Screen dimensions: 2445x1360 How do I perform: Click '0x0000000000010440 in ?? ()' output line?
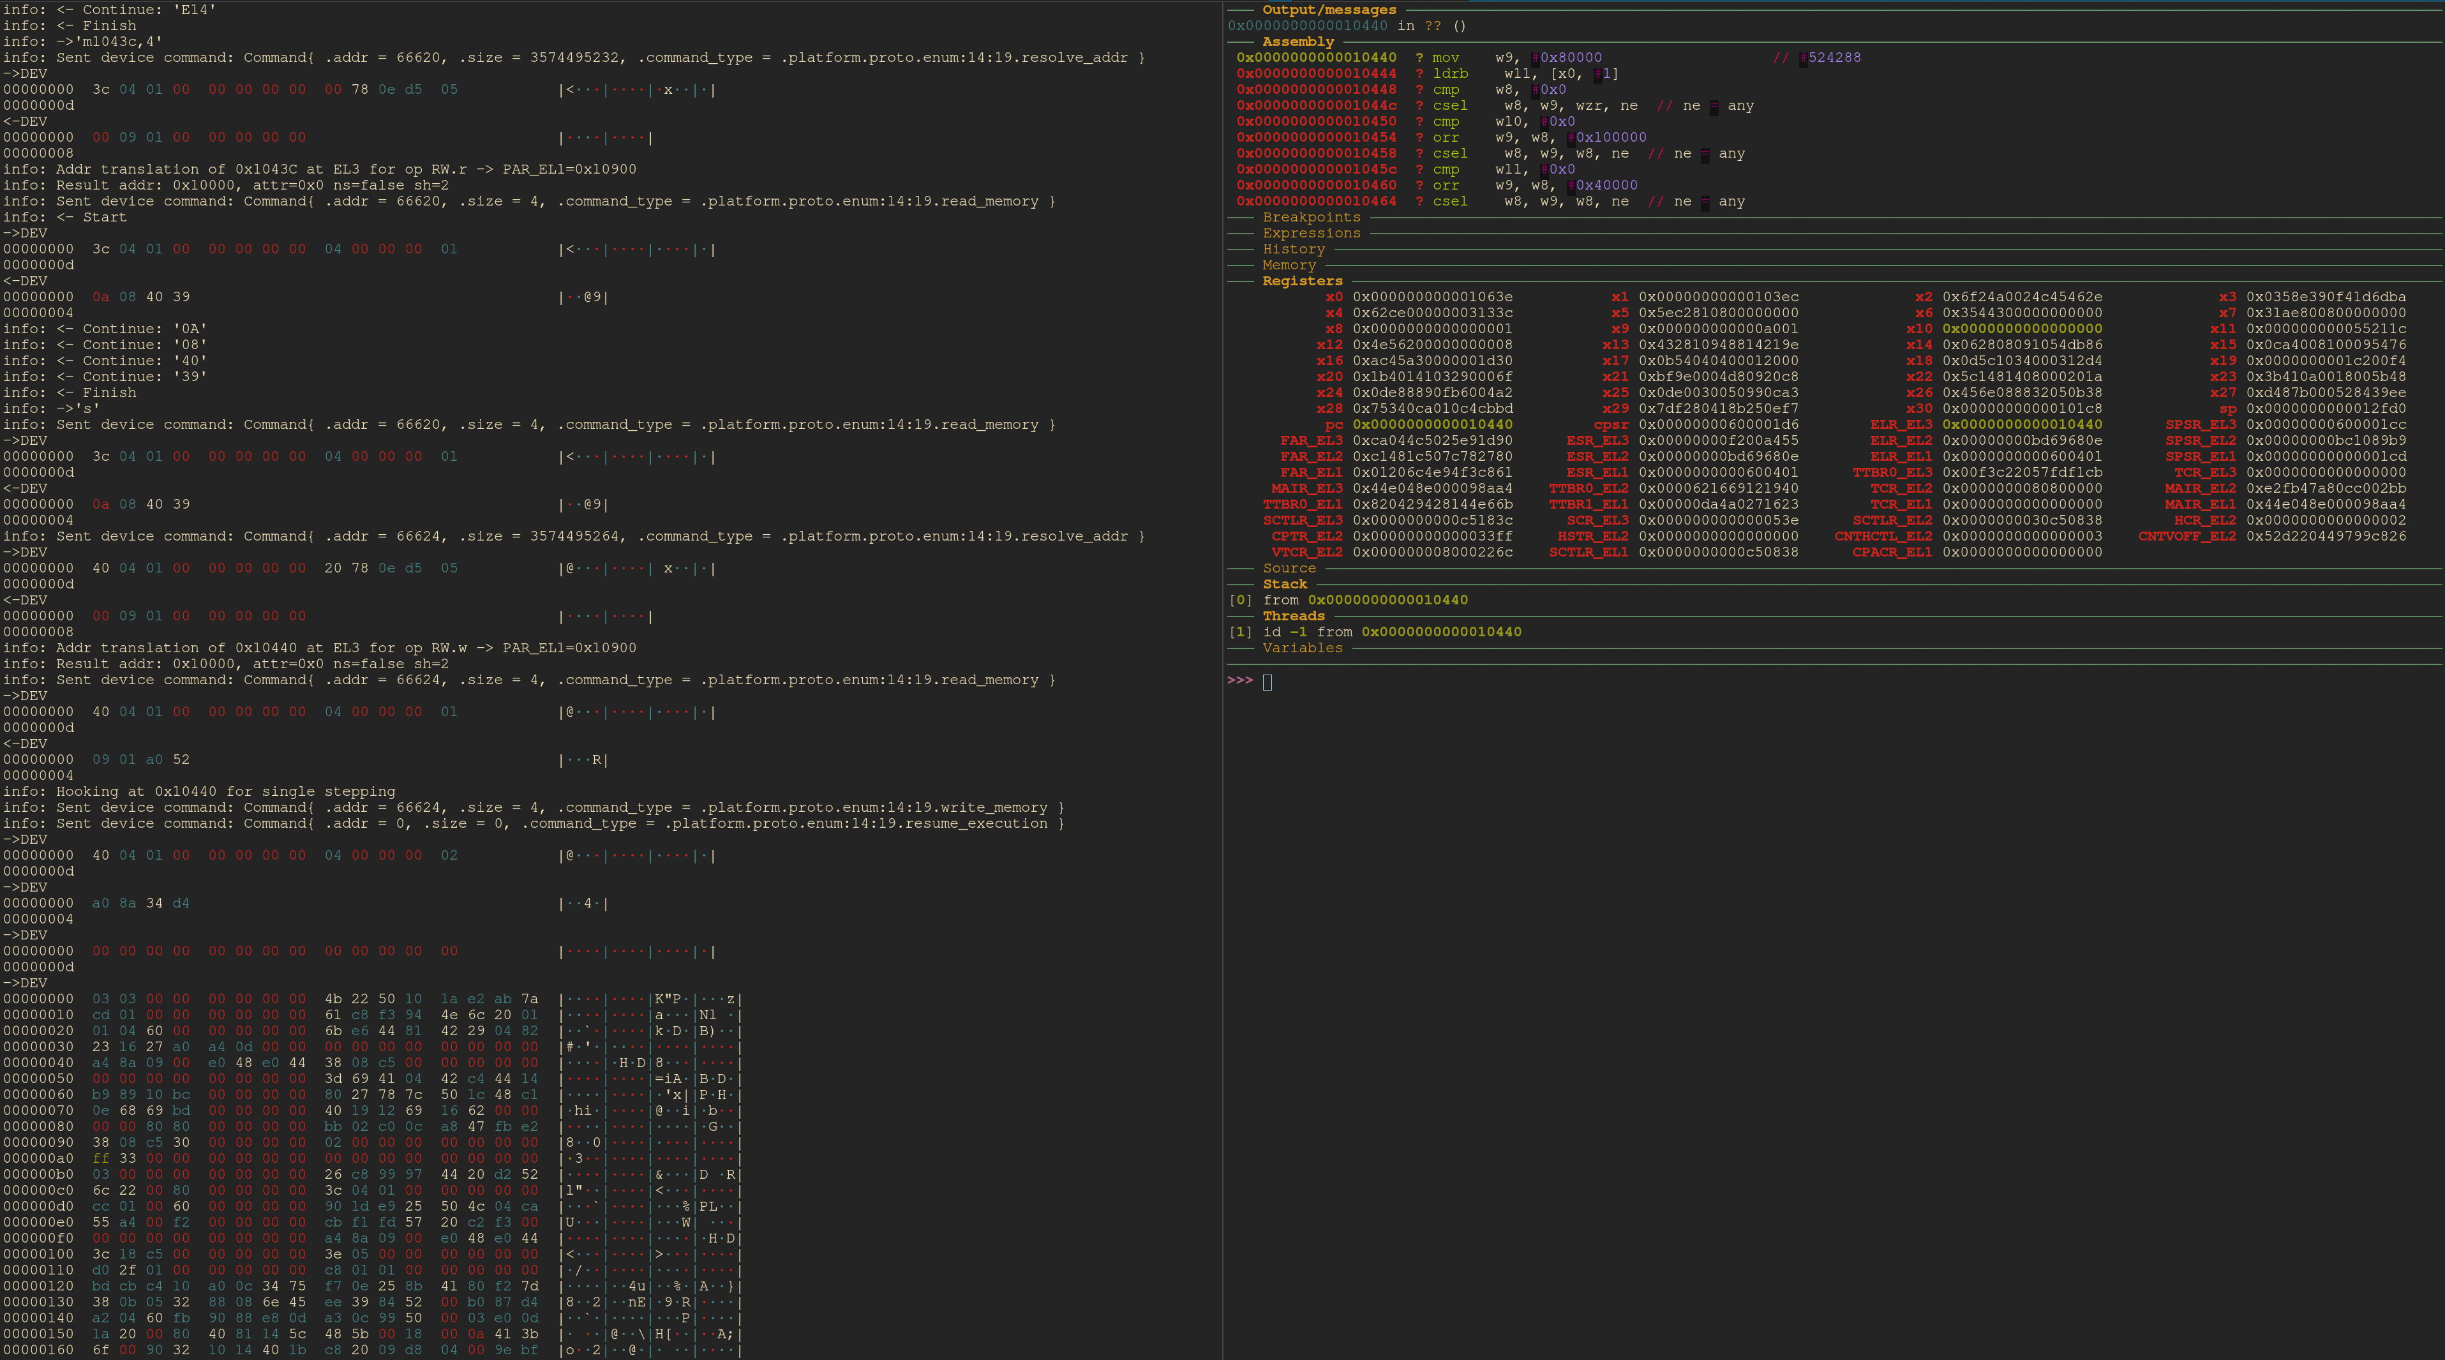[1347, 26]
